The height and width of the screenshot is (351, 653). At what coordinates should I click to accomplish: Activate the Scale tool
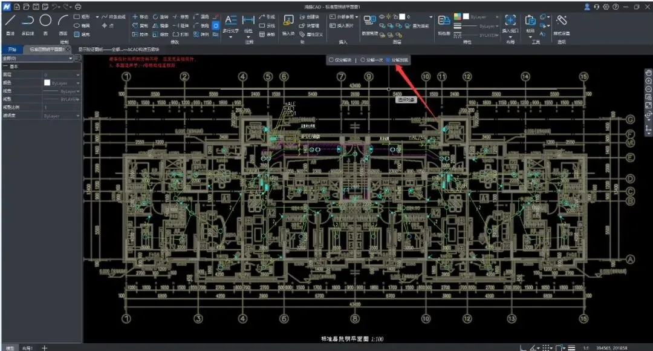point(161,34)
